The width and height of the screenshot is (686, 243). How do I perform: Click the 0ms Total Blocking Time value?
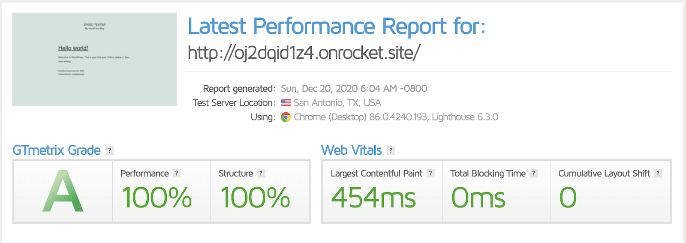coord(478,198)
